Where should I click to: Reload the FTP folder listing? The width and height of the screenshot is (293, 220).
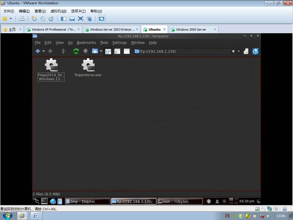[x=76, y=51]
